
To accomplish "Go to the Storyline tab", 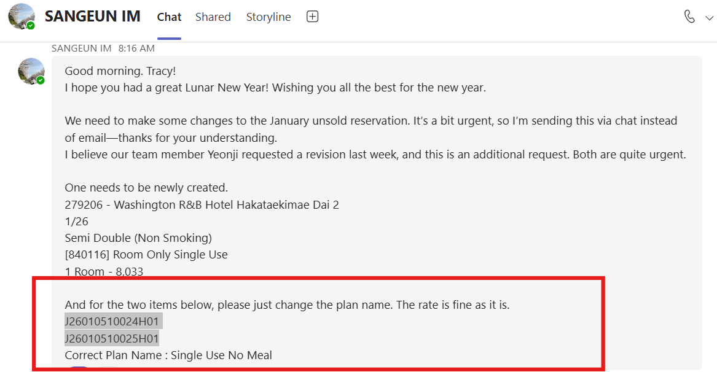I will pos(268,17).
